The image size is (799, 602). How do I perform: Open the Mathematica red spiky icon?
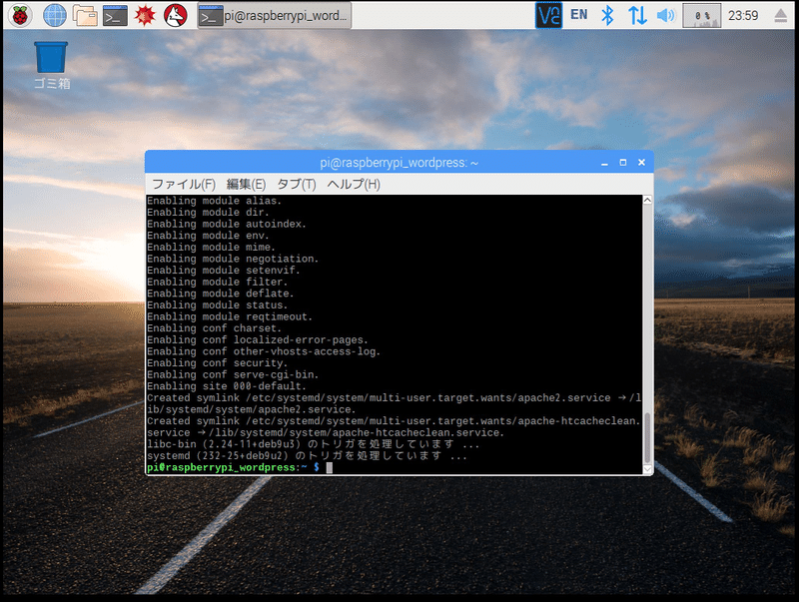(145, 15)
